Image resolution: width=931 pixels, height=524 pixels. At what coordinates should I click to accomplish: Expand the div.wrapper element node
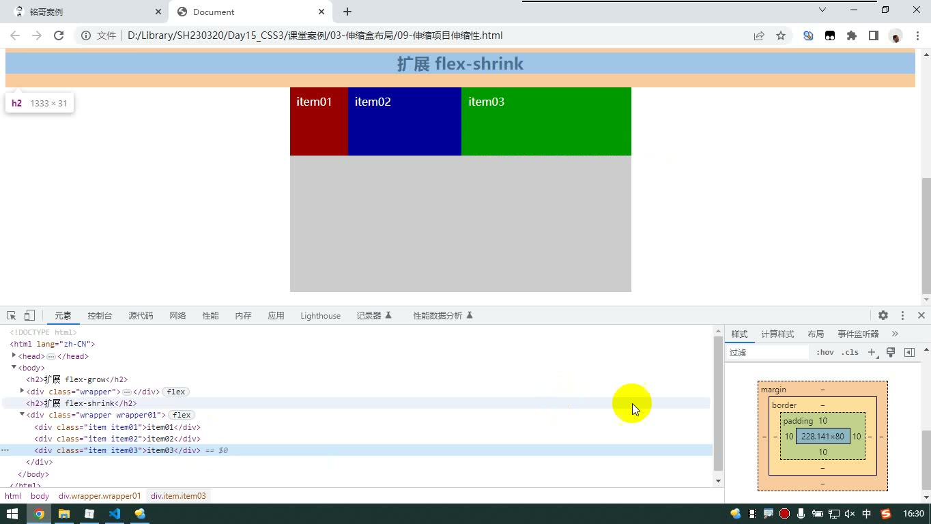pyautogui.click(x=22, y=391)
